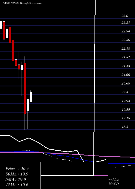Screen dimensions: 135x189
Task: Click the last white candlestick near 20.3
Action: coord(31,97)
